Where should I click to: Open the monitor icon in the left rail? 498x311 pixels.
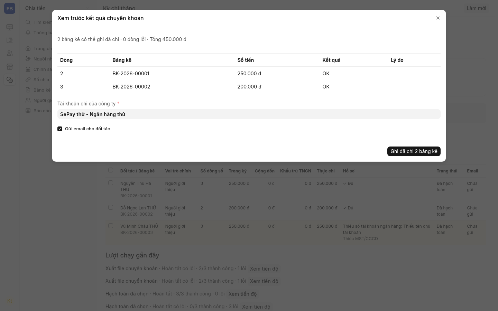point(10,27)
